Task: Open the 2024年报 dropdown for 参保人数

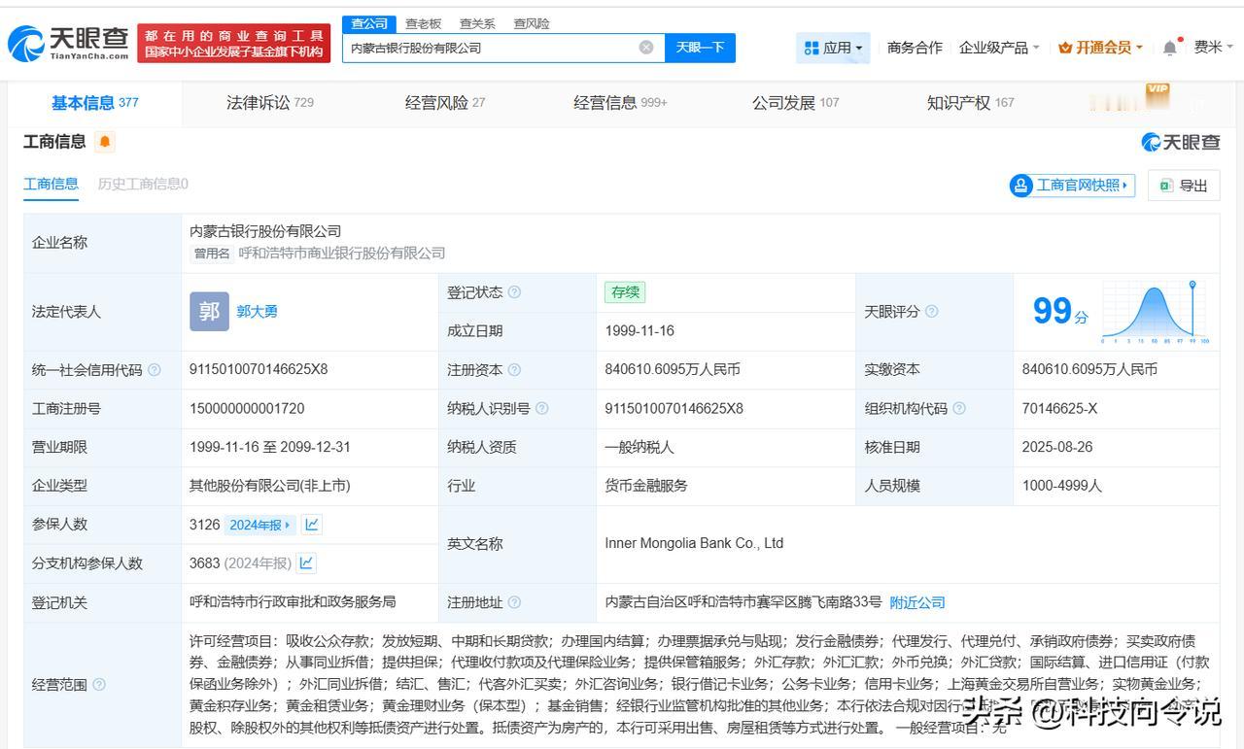Action: tap(259, 525)
